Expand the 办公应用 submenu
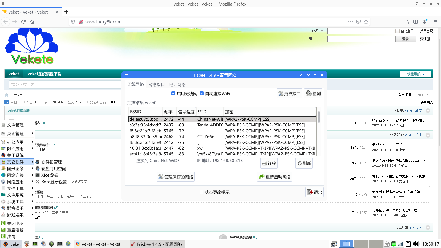The image size is (441, 248). pyautogui.click(x=17, y=142)
